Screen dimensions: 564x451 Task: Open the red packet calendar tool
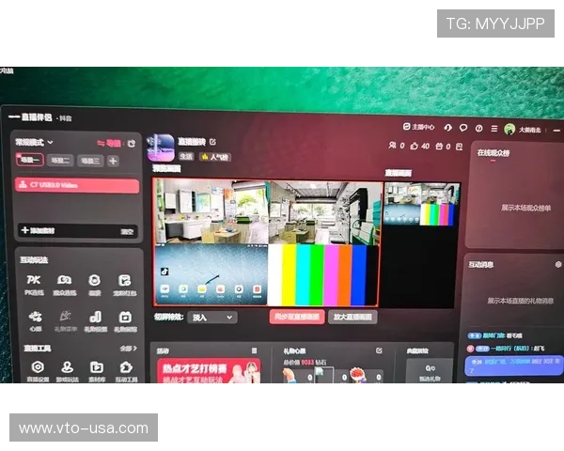point(125,285)
